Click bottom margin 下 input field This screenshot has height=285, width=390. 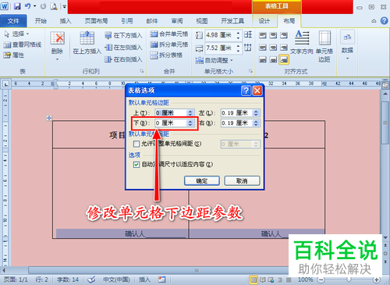point(171,123)
